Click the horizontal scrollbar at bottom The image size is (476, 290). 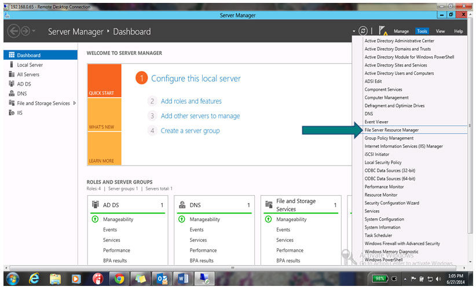click(x=233, y=268)
